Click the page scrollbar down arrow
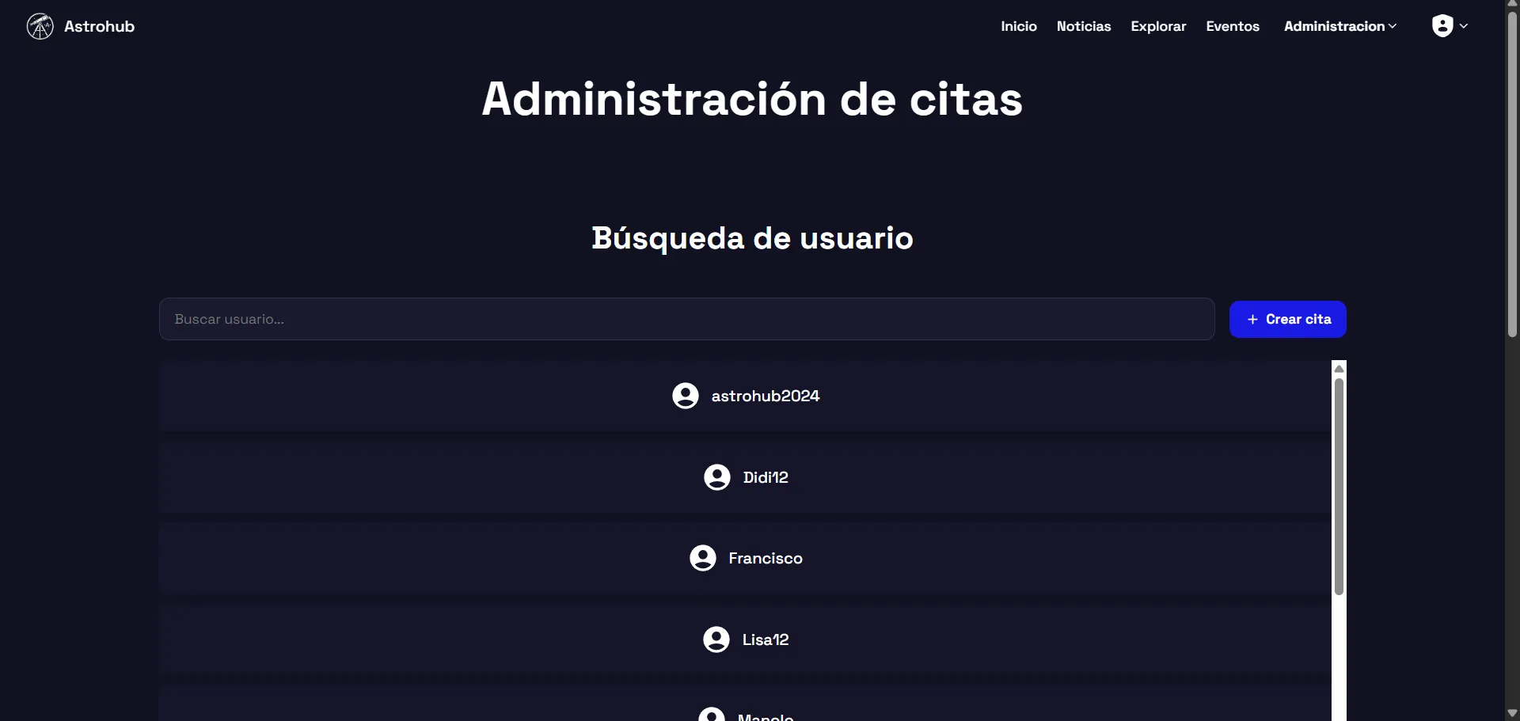Image resolution: width=1520 pixels, height=721 pixels. [1512, 713]
